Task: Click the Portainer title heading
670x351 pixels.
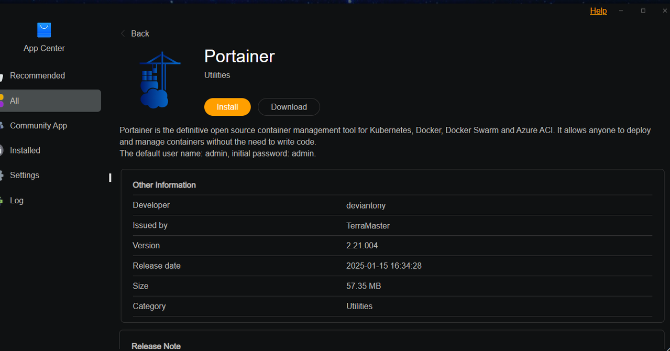Action: pos(239,56)
